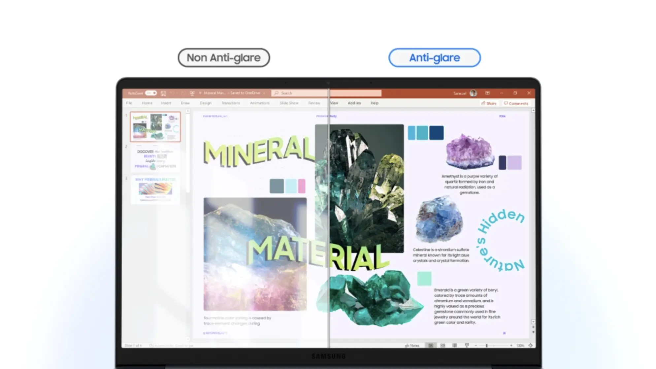
Task: Click the Undo arrow in the title bar
Action: tap(172, 93)
